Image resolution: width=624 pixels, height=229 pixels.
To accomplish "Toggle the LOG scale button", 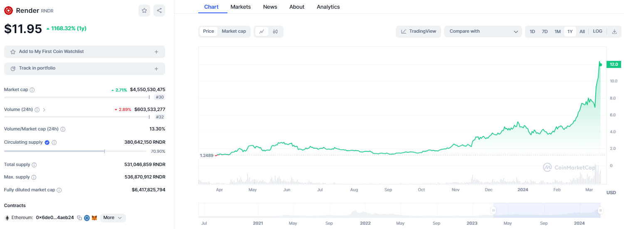I will point(597,31).
